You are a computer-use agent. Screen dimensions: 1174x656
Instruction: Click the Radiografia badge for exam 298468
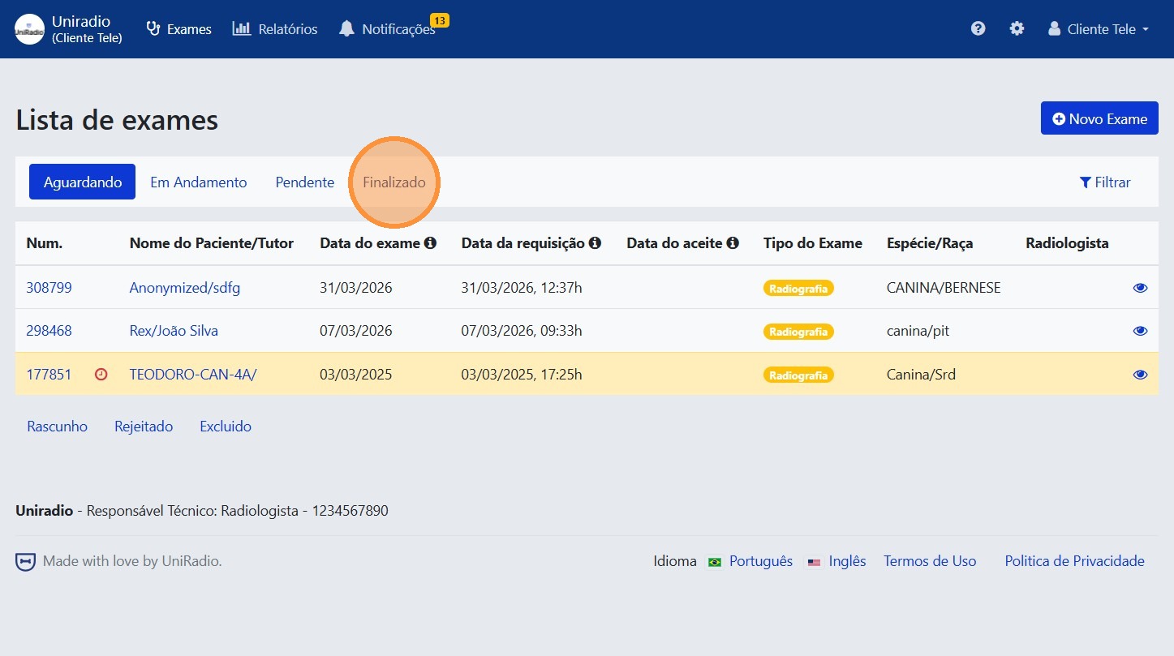(x=798, y=332)
